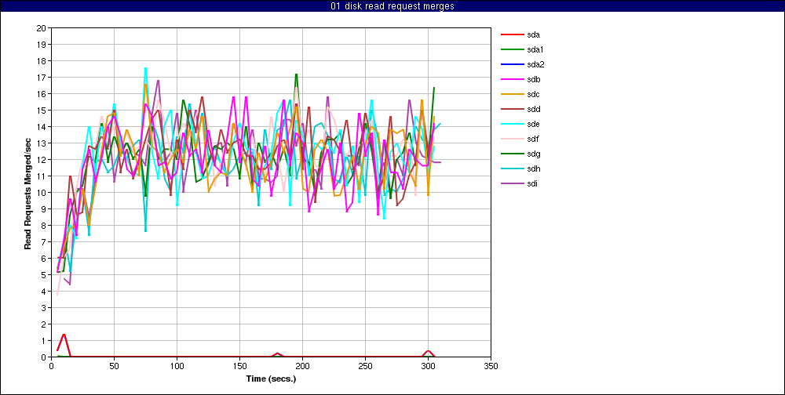This screenshot has width=785, height=395.
Task: Click the brown sdd legend line
Action: click(511, 109)
